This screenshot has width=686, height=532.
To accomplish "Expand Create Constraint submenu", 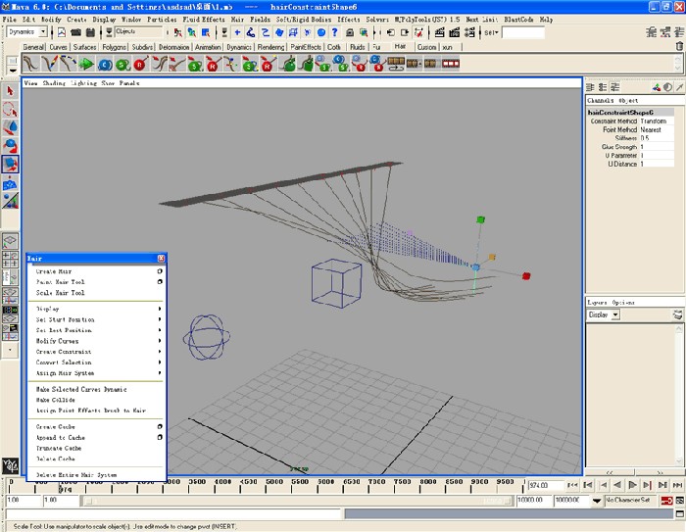I will (x=96, y=352).
